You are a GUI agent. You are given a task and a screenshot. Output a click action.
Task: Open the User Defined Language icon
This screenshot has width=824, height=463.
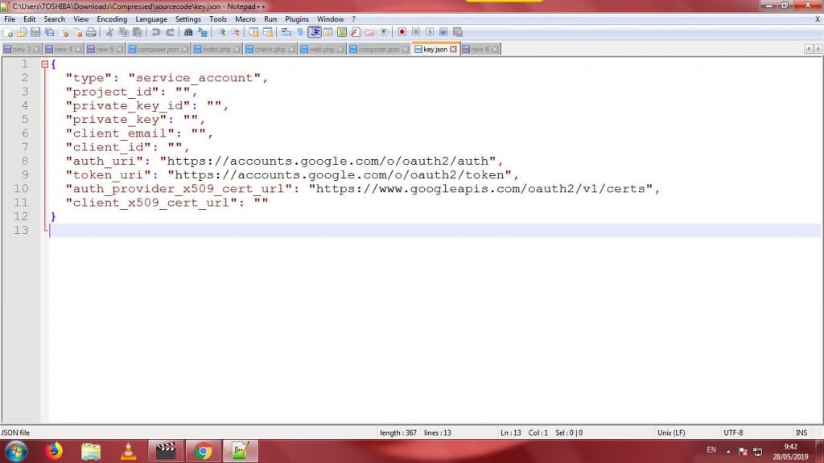pyautogui.click(x=328, y=32)
